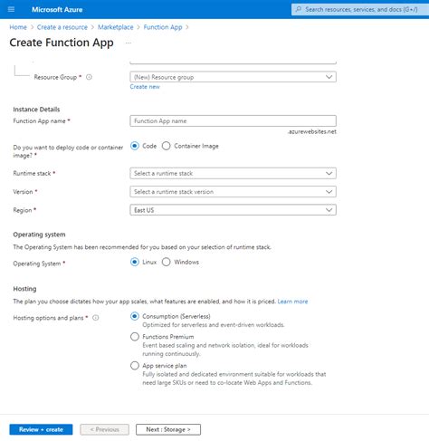Screen dimensions: 429x441
Task: Choose Linux operating system
Action: pyautogui.click(x=135, y=262)
